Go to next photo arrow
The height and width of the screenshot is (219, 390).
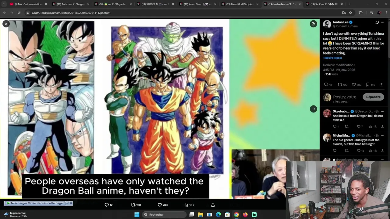pos(313,109)
